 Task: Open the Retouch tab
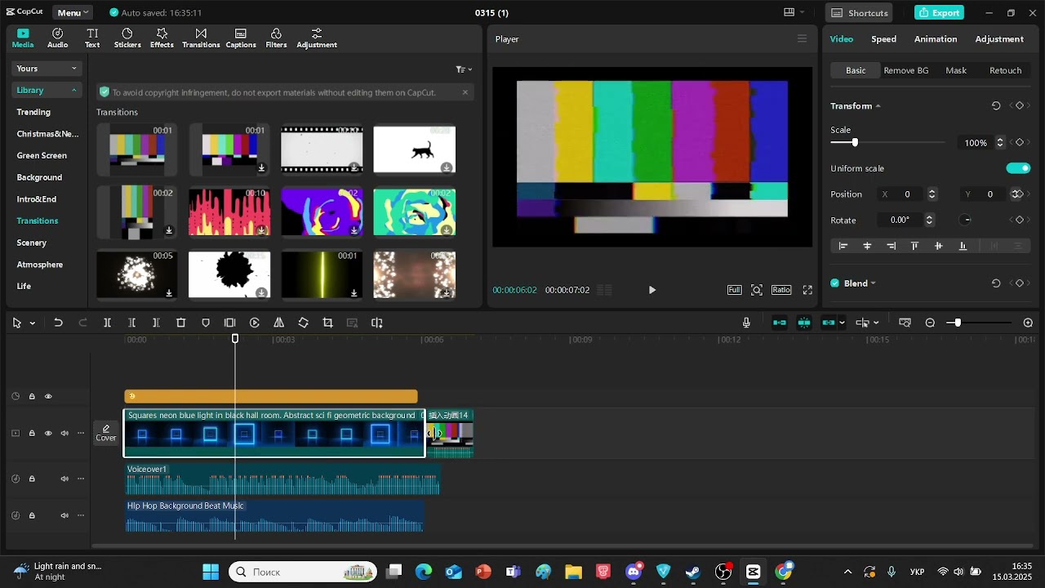pos(1006,70)
